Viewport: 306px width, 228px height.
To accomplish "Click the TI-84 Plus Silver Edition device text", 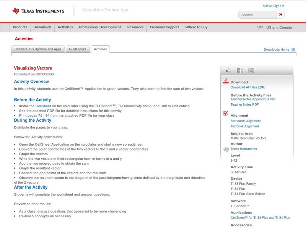I will 248,194.
